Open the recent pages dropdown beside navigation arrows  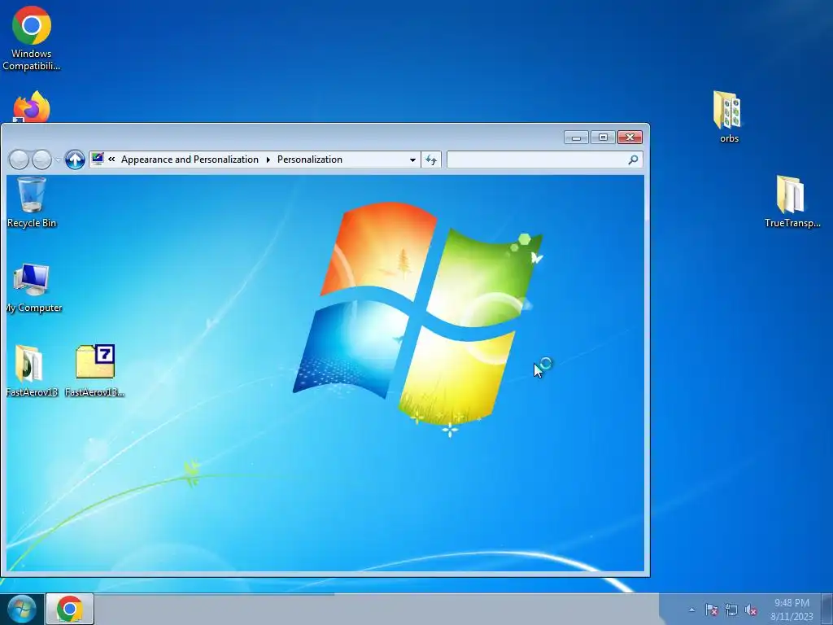pos(58,160)
